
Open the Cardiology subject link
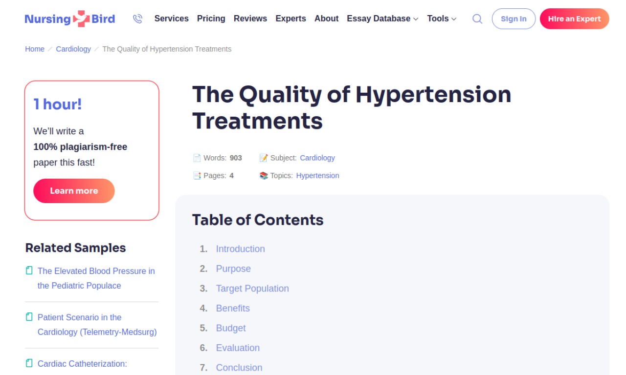(317, 158)
